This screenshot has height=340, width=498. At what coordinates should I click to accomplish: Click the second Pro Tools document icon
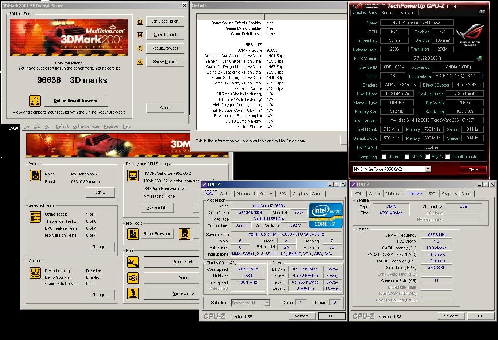tap(184, 234)
